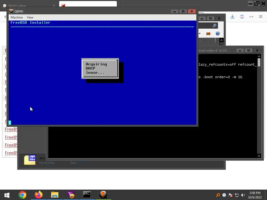Click the terminal scrollbar up arrow
Screen dimensions: 267x200
point(259,56)
